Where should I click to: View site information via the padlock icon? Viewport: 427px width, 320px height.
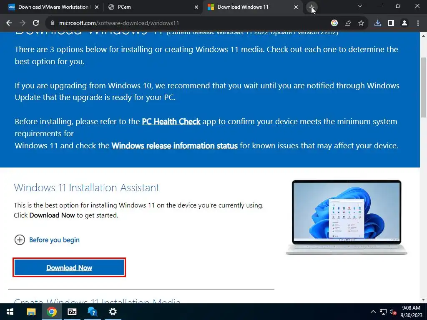coord(53,23)
